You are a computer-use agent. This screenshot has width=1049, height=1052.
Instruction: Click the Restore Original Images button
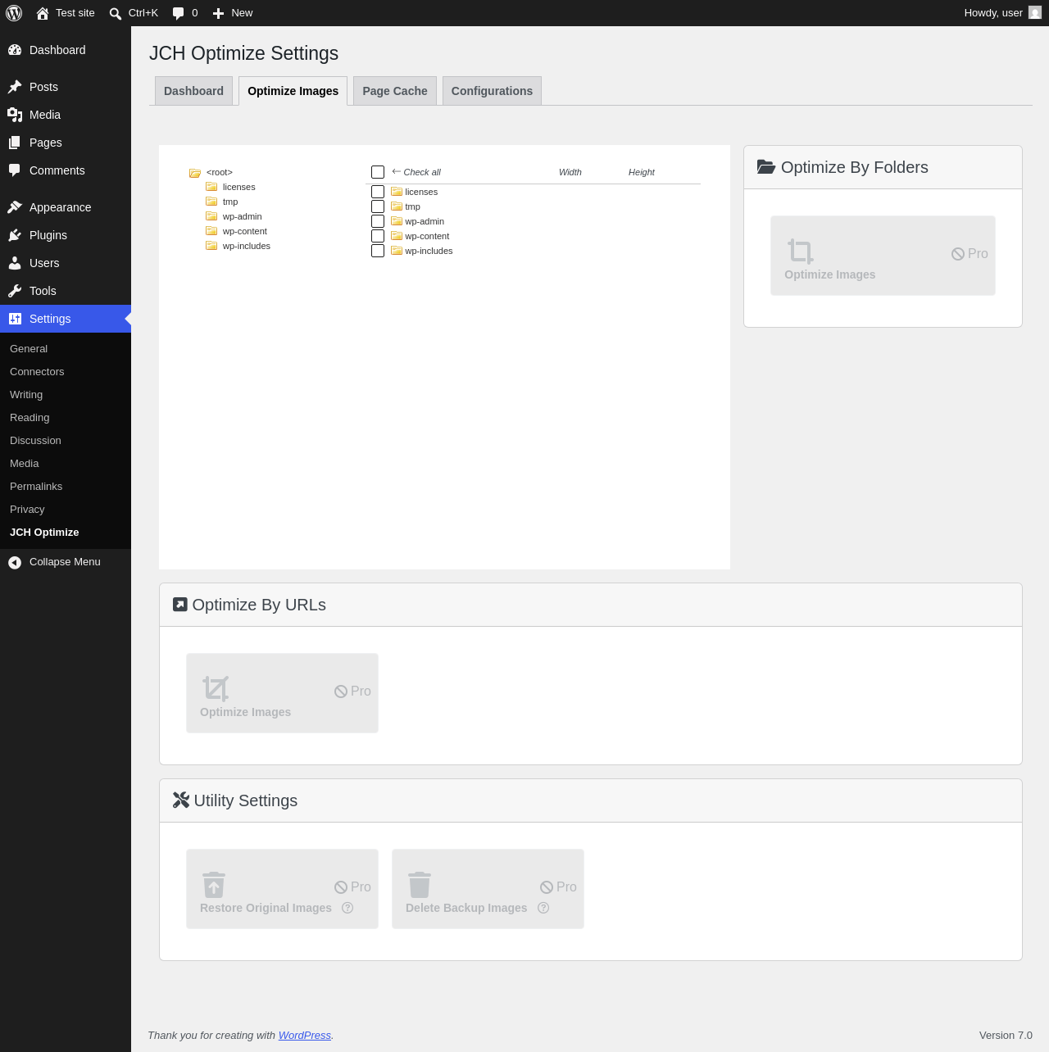point(282,889)
